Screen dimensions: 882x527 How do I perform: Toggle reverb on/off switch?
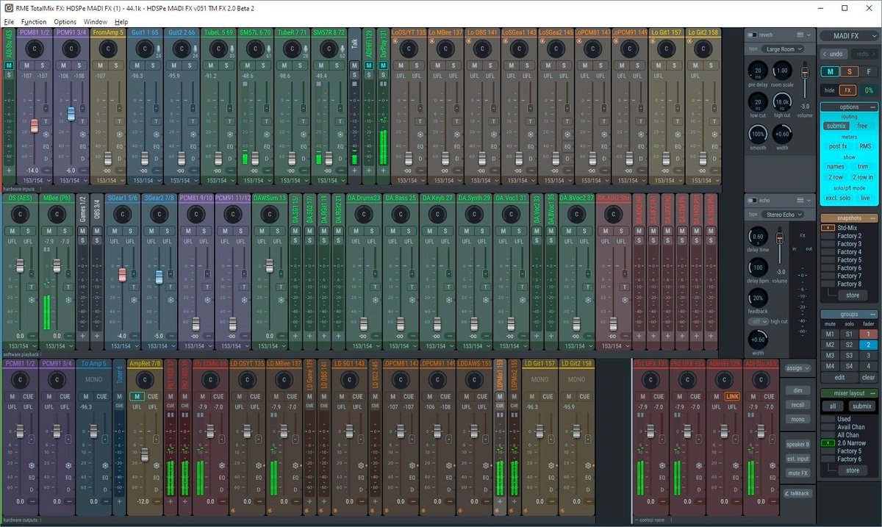752,35
